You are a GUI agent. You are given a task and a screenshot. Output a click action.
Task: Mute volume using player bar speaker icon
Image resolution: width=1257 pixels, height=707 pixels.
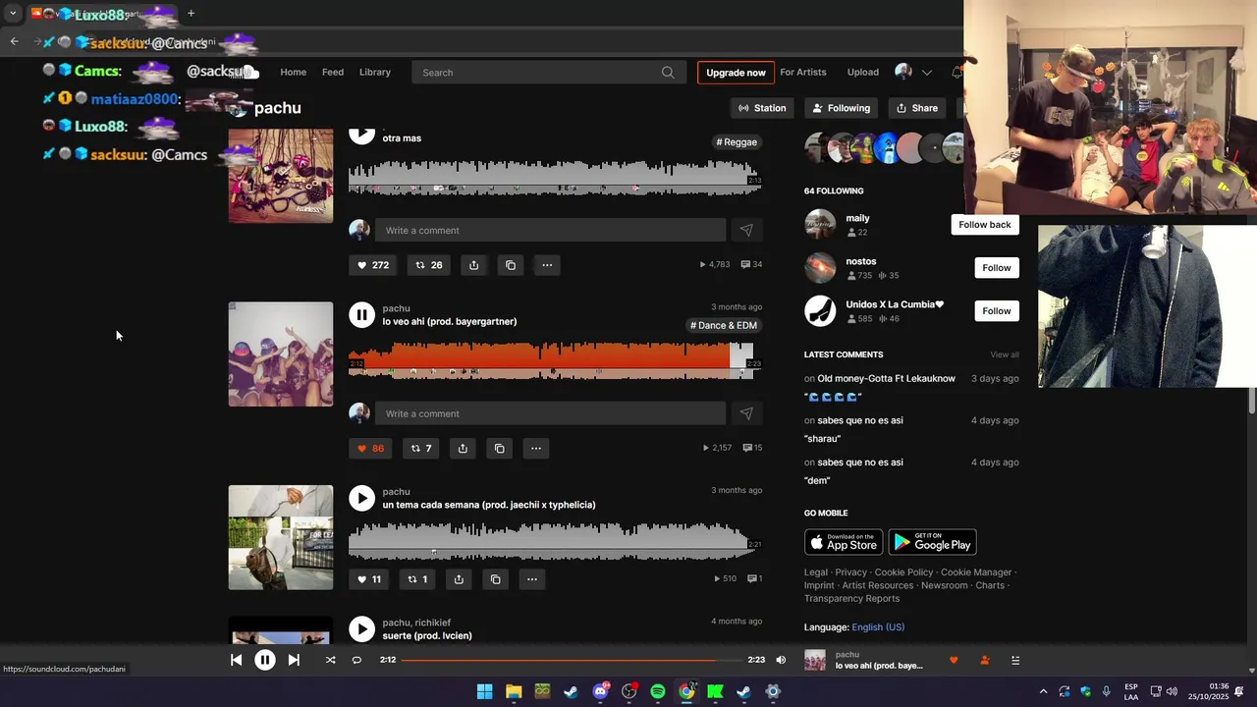click(781, 660)
